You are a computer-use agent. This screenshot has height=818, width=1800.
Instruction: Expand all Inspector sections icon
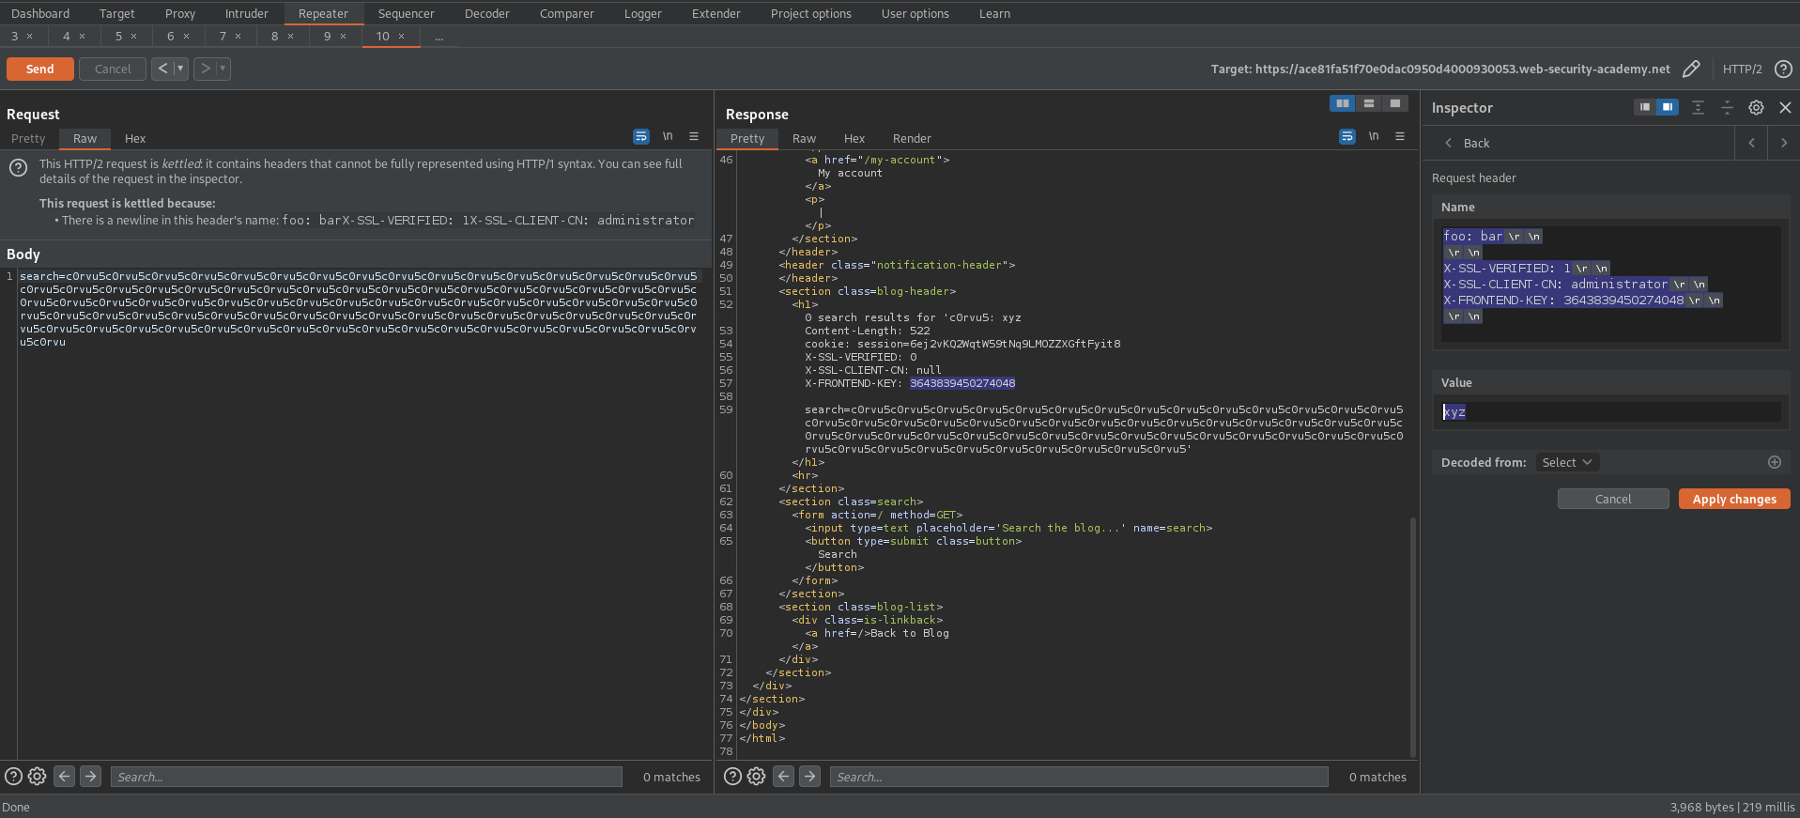[x=1698, y=107]
